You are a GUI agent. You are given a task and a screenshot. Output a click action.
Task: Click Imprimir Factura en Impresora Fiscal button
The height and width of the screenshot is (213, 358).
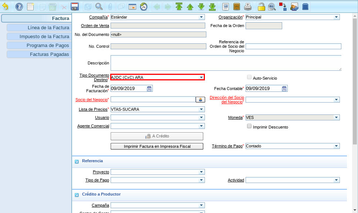(x=157, y=146)
